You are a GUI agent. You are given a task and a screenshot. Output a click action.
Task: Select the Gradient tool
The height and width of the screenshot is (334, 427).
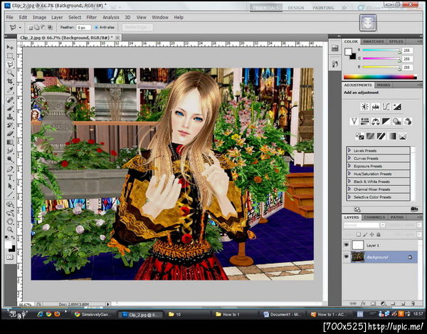(x=10, y=142)
